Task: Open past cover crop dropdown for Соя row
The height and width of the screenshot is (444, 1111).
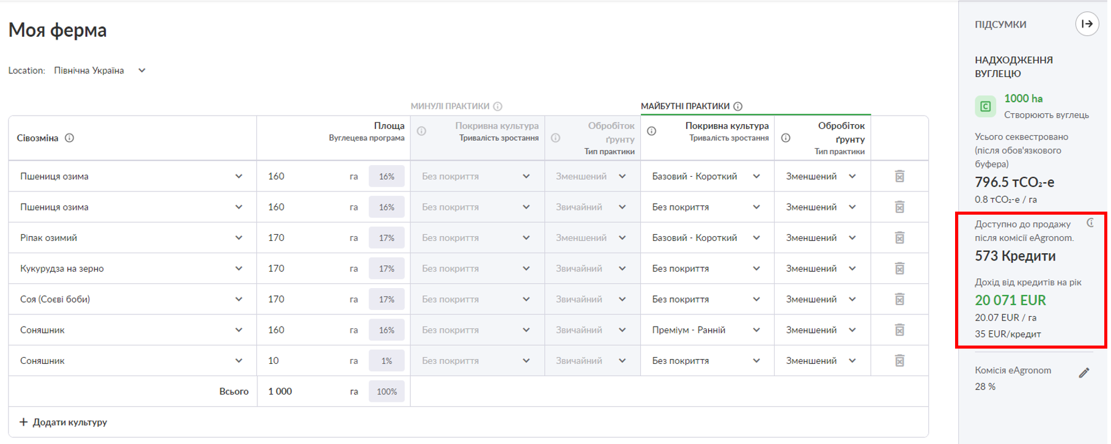Action: point(476,299)
